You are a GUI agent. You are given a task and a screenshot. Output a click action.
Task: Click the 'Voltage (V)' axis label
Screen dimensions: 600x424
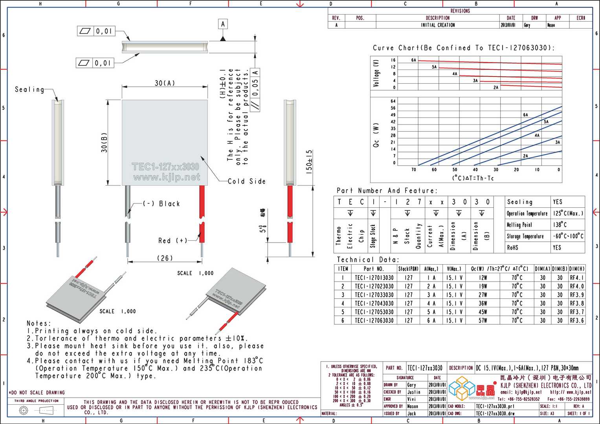point(376,73)
